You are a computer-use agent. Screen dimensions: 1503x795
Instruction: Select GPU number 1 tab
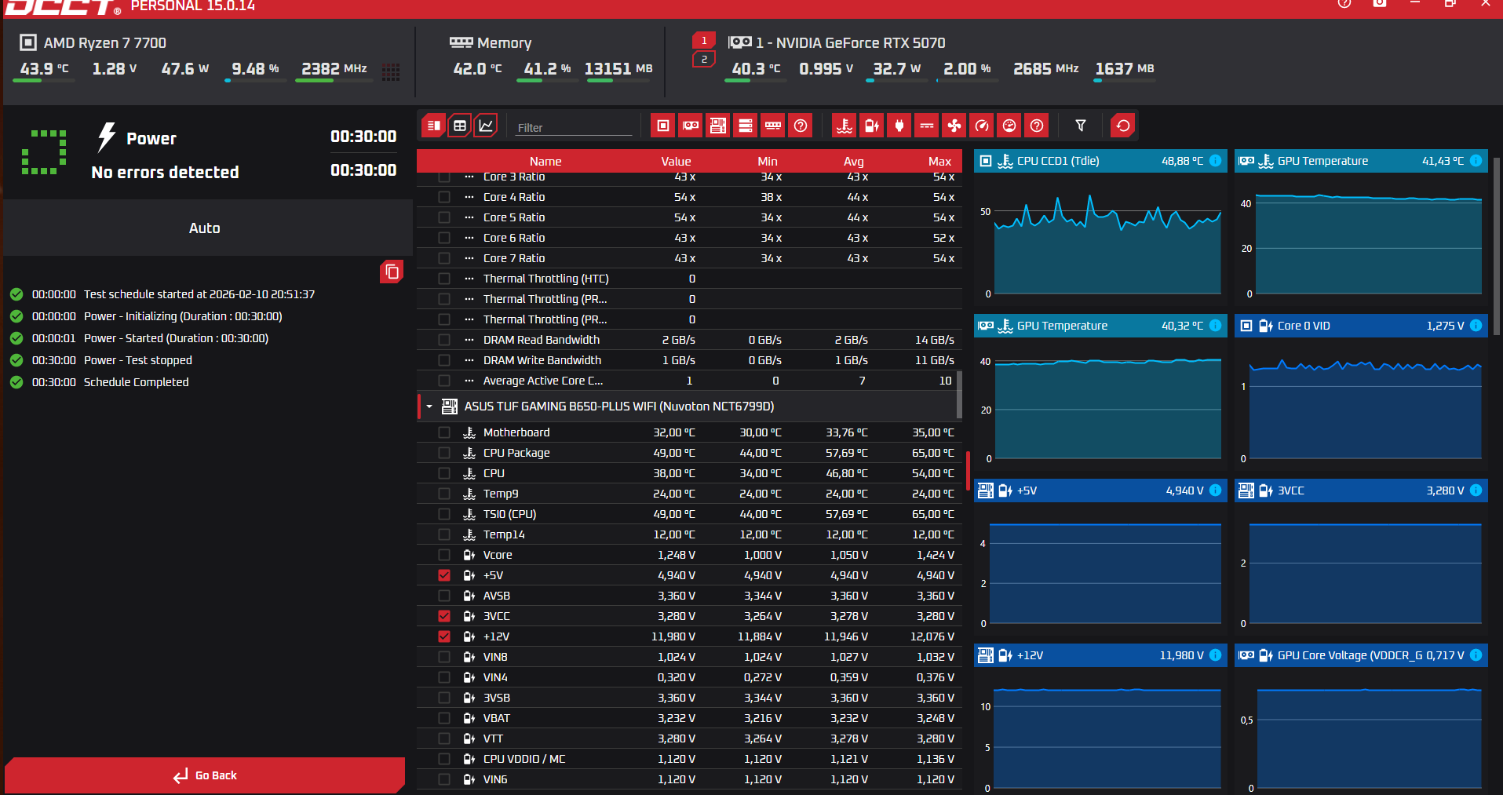[x=704, y=41]
